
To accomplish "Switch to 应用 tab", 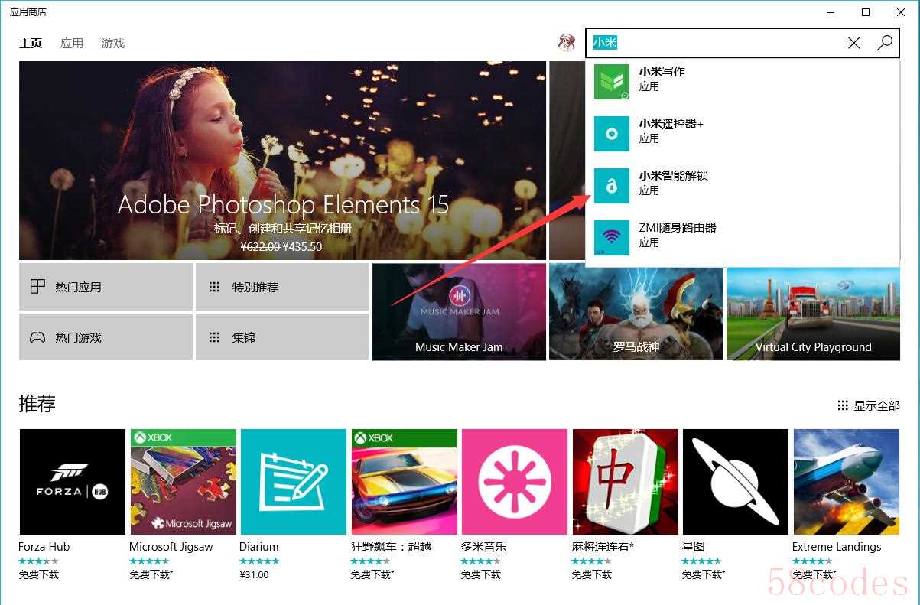I will pos(72,44).
